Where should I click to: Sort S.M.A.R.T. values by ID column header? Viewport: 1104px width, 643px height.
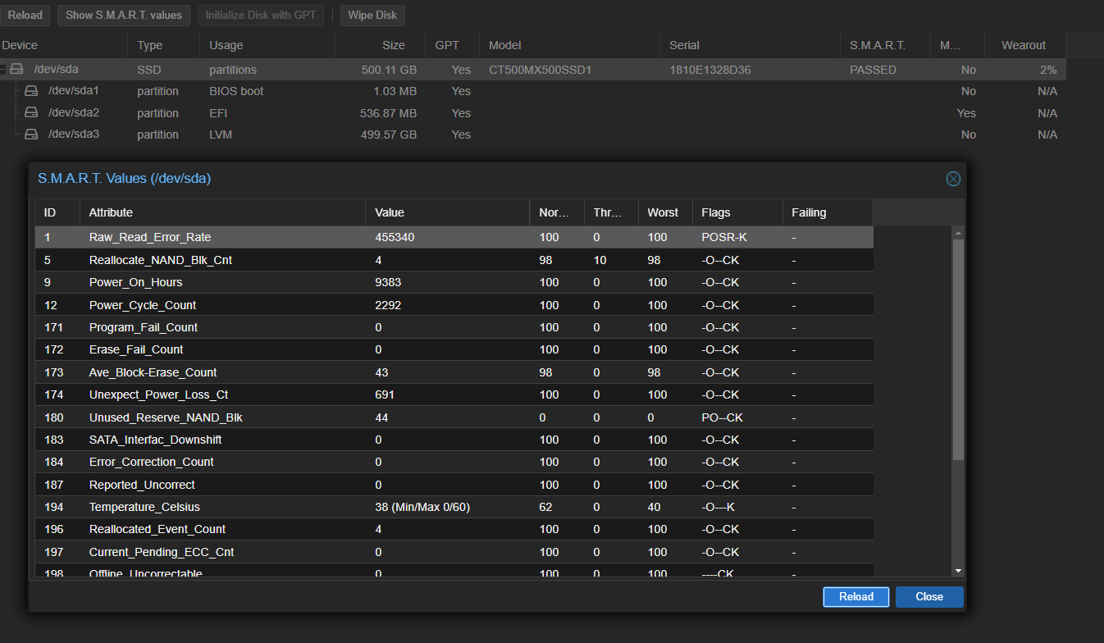[x=57, y=212]
